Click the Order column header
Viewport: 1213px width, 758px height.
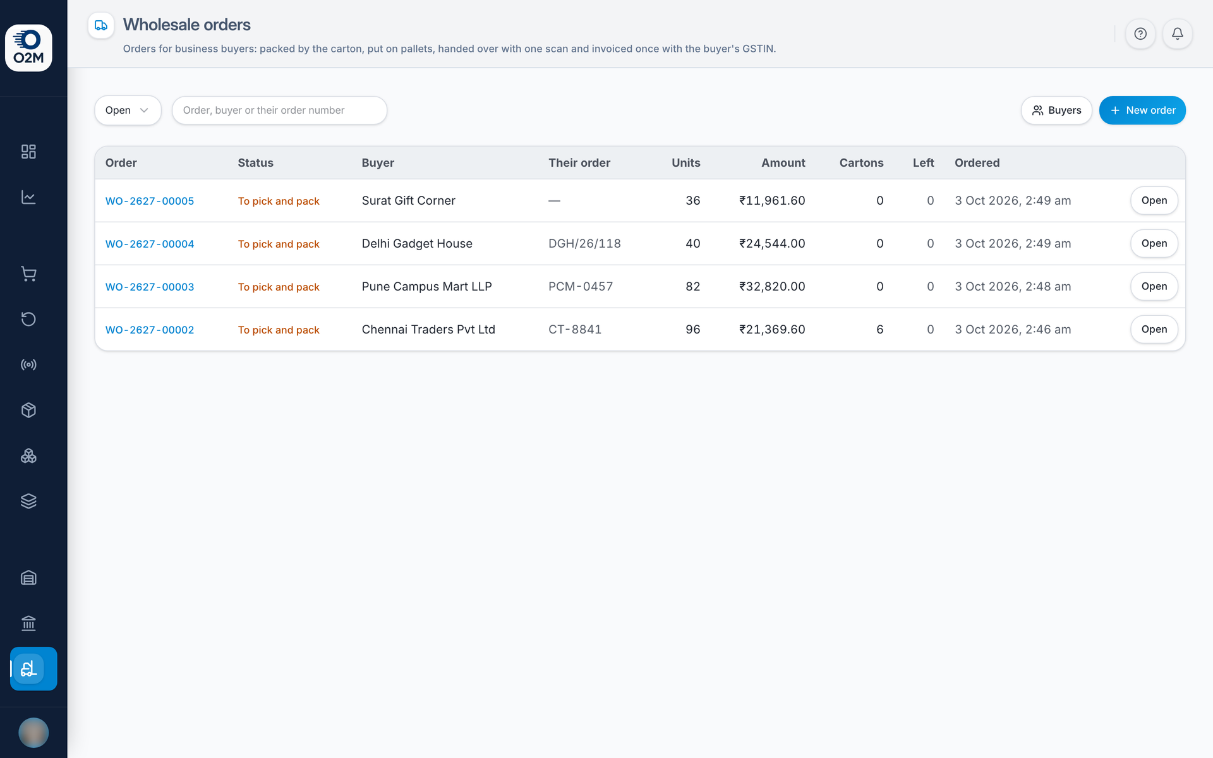(121, 163)
